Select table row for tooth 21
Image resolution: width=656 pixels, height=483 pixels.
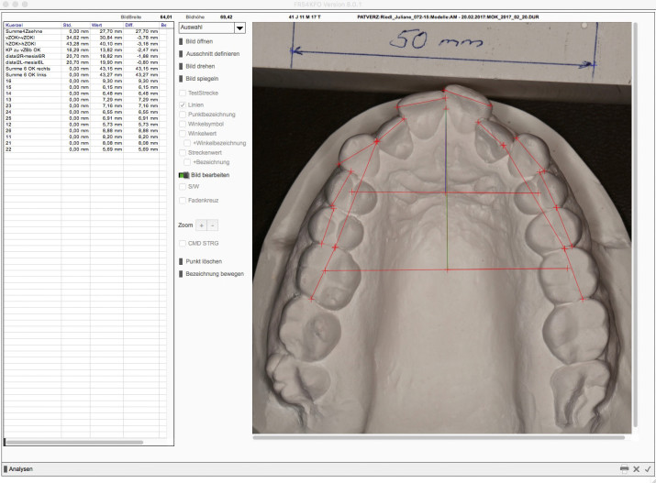click(85, 143)
